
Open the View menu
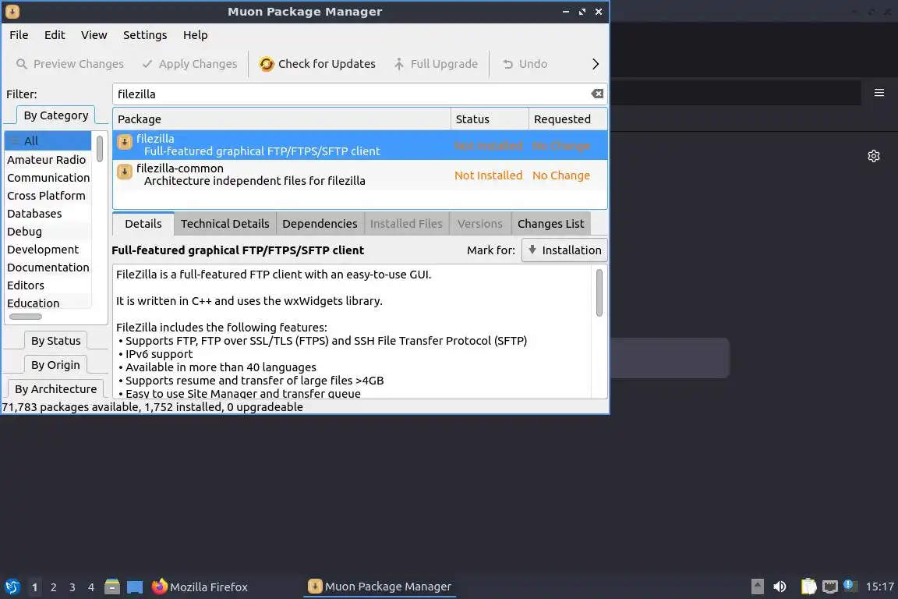[x=94, y=35]
